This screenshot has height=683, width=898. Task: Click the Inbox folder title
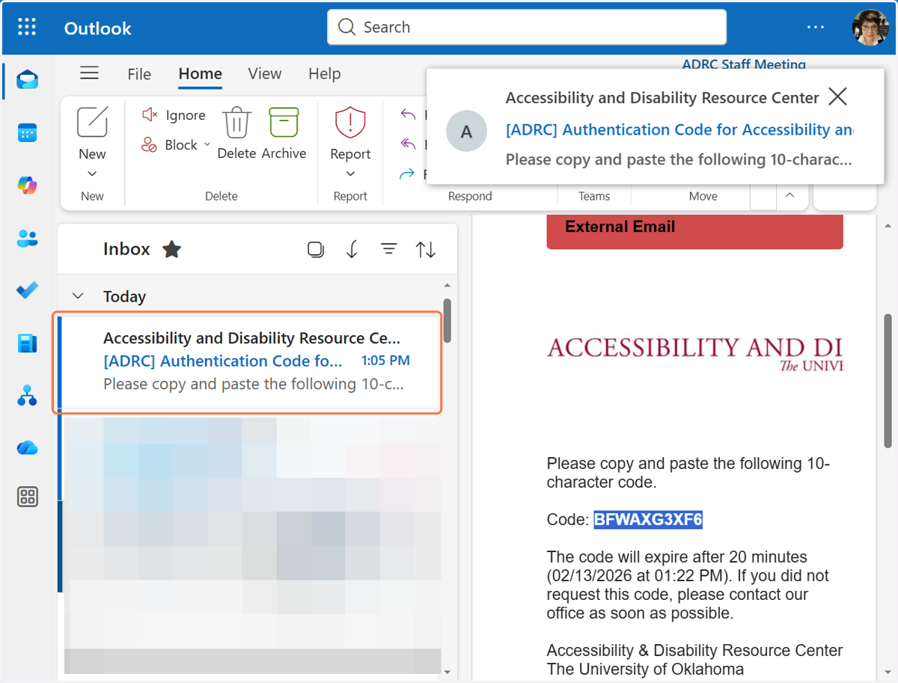point(126,249)
